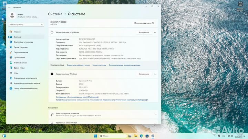Open the Игры section via its gamepad icon
248x139 pixels.
pos(11,73)
